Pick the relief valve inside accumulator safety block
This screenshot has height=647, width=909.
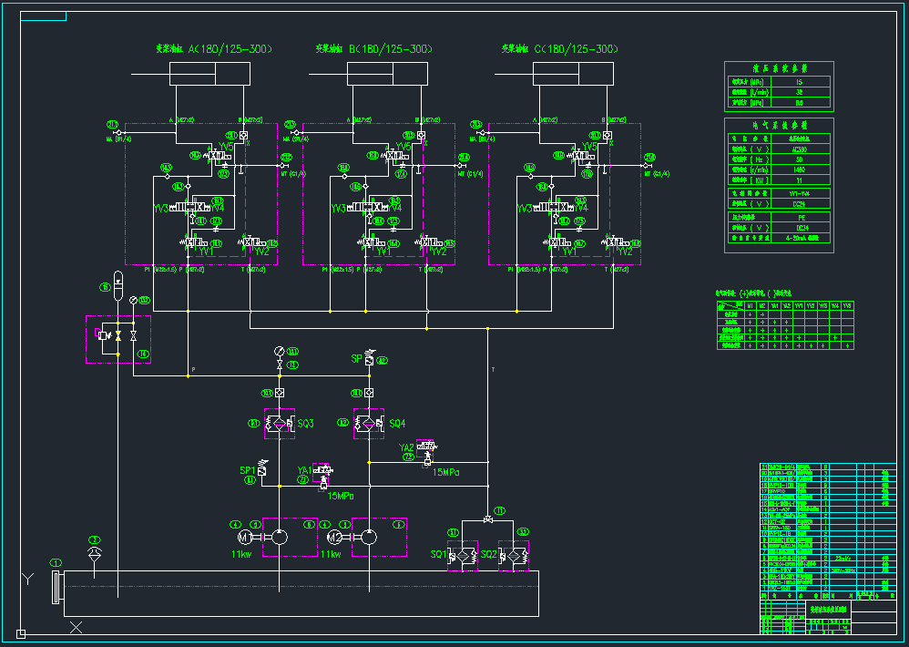tap(105, 334)
